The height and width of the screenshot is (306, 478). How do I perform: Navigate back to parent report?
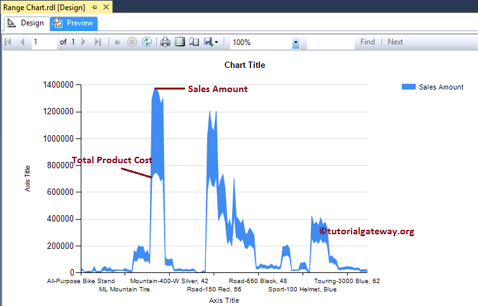(117, 43)
